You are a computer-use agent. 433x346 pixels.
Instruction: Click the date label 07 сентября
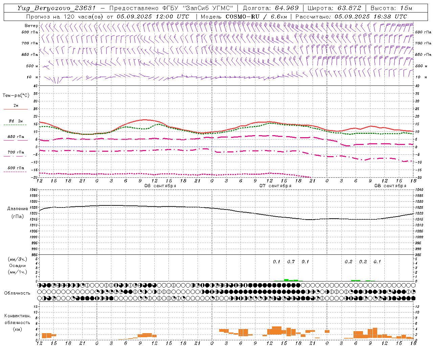click(x=275, y=186)
